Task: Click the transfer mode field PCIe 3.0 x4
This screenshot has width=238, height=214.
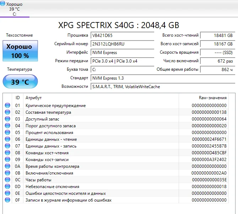Action: click(122, 61)
